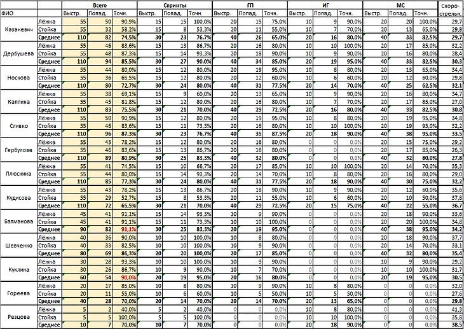Select the Всего group header
Image resolution: width=464 pixels, height=329 pixels.
tap(100, 5)
